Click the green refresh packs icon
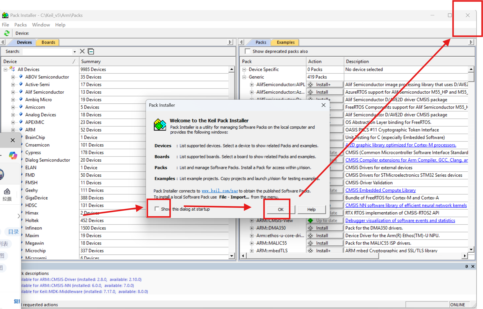 [x=7, y=33]
